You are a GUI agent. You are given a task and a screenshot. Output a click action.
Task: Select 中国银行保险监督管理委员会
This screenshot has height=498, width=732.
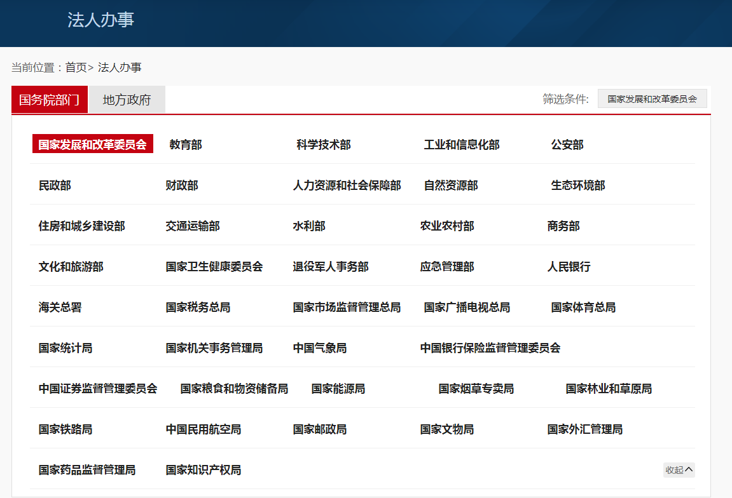point(490,348)
